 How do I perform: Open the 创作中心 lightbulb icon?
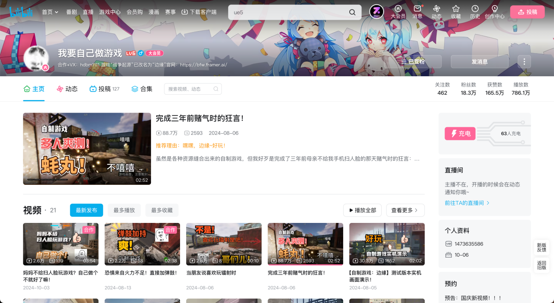(x=494, y=9)
